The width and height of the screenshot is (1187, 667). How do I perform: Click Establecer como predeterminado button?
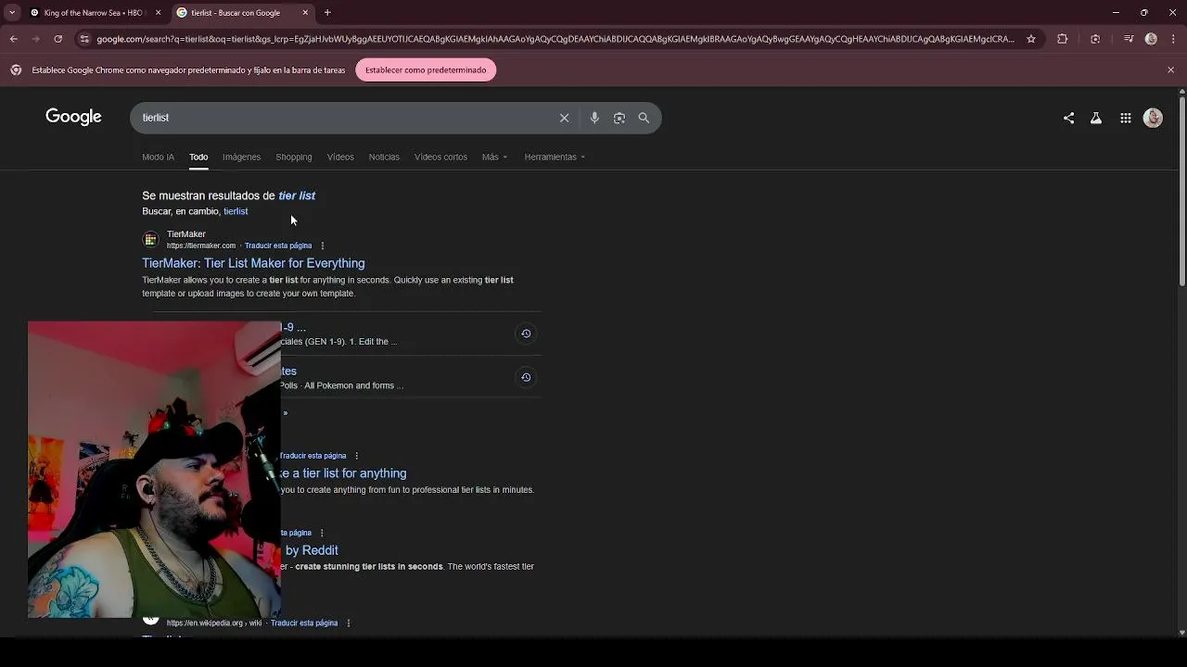click(x=426, y=69)
